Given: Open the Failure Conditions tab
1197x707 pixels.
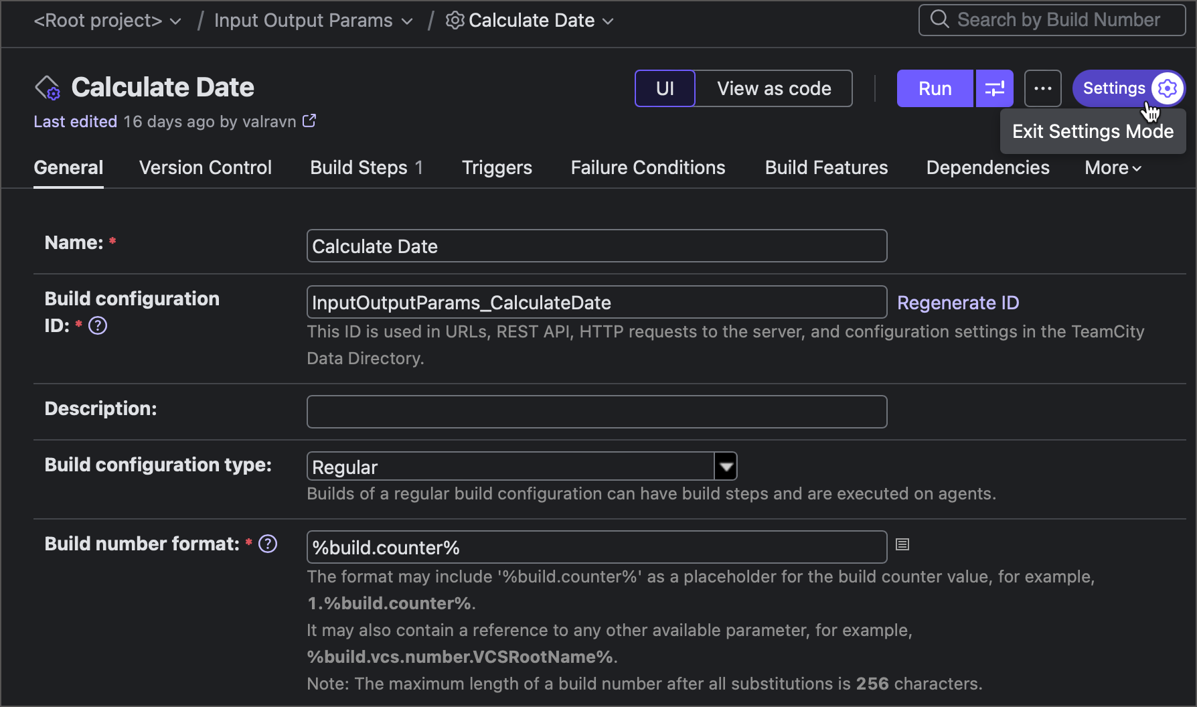Looking at the screenshot, I should (x=647, y=167).
